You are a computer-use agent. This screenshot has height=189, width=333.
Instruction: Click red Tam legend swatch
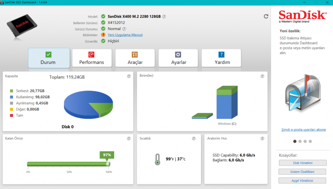(11, 115)
